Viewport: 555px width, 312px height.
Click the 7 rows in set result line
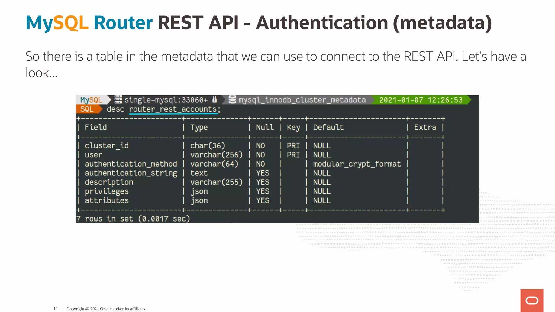tap(133, 219)
